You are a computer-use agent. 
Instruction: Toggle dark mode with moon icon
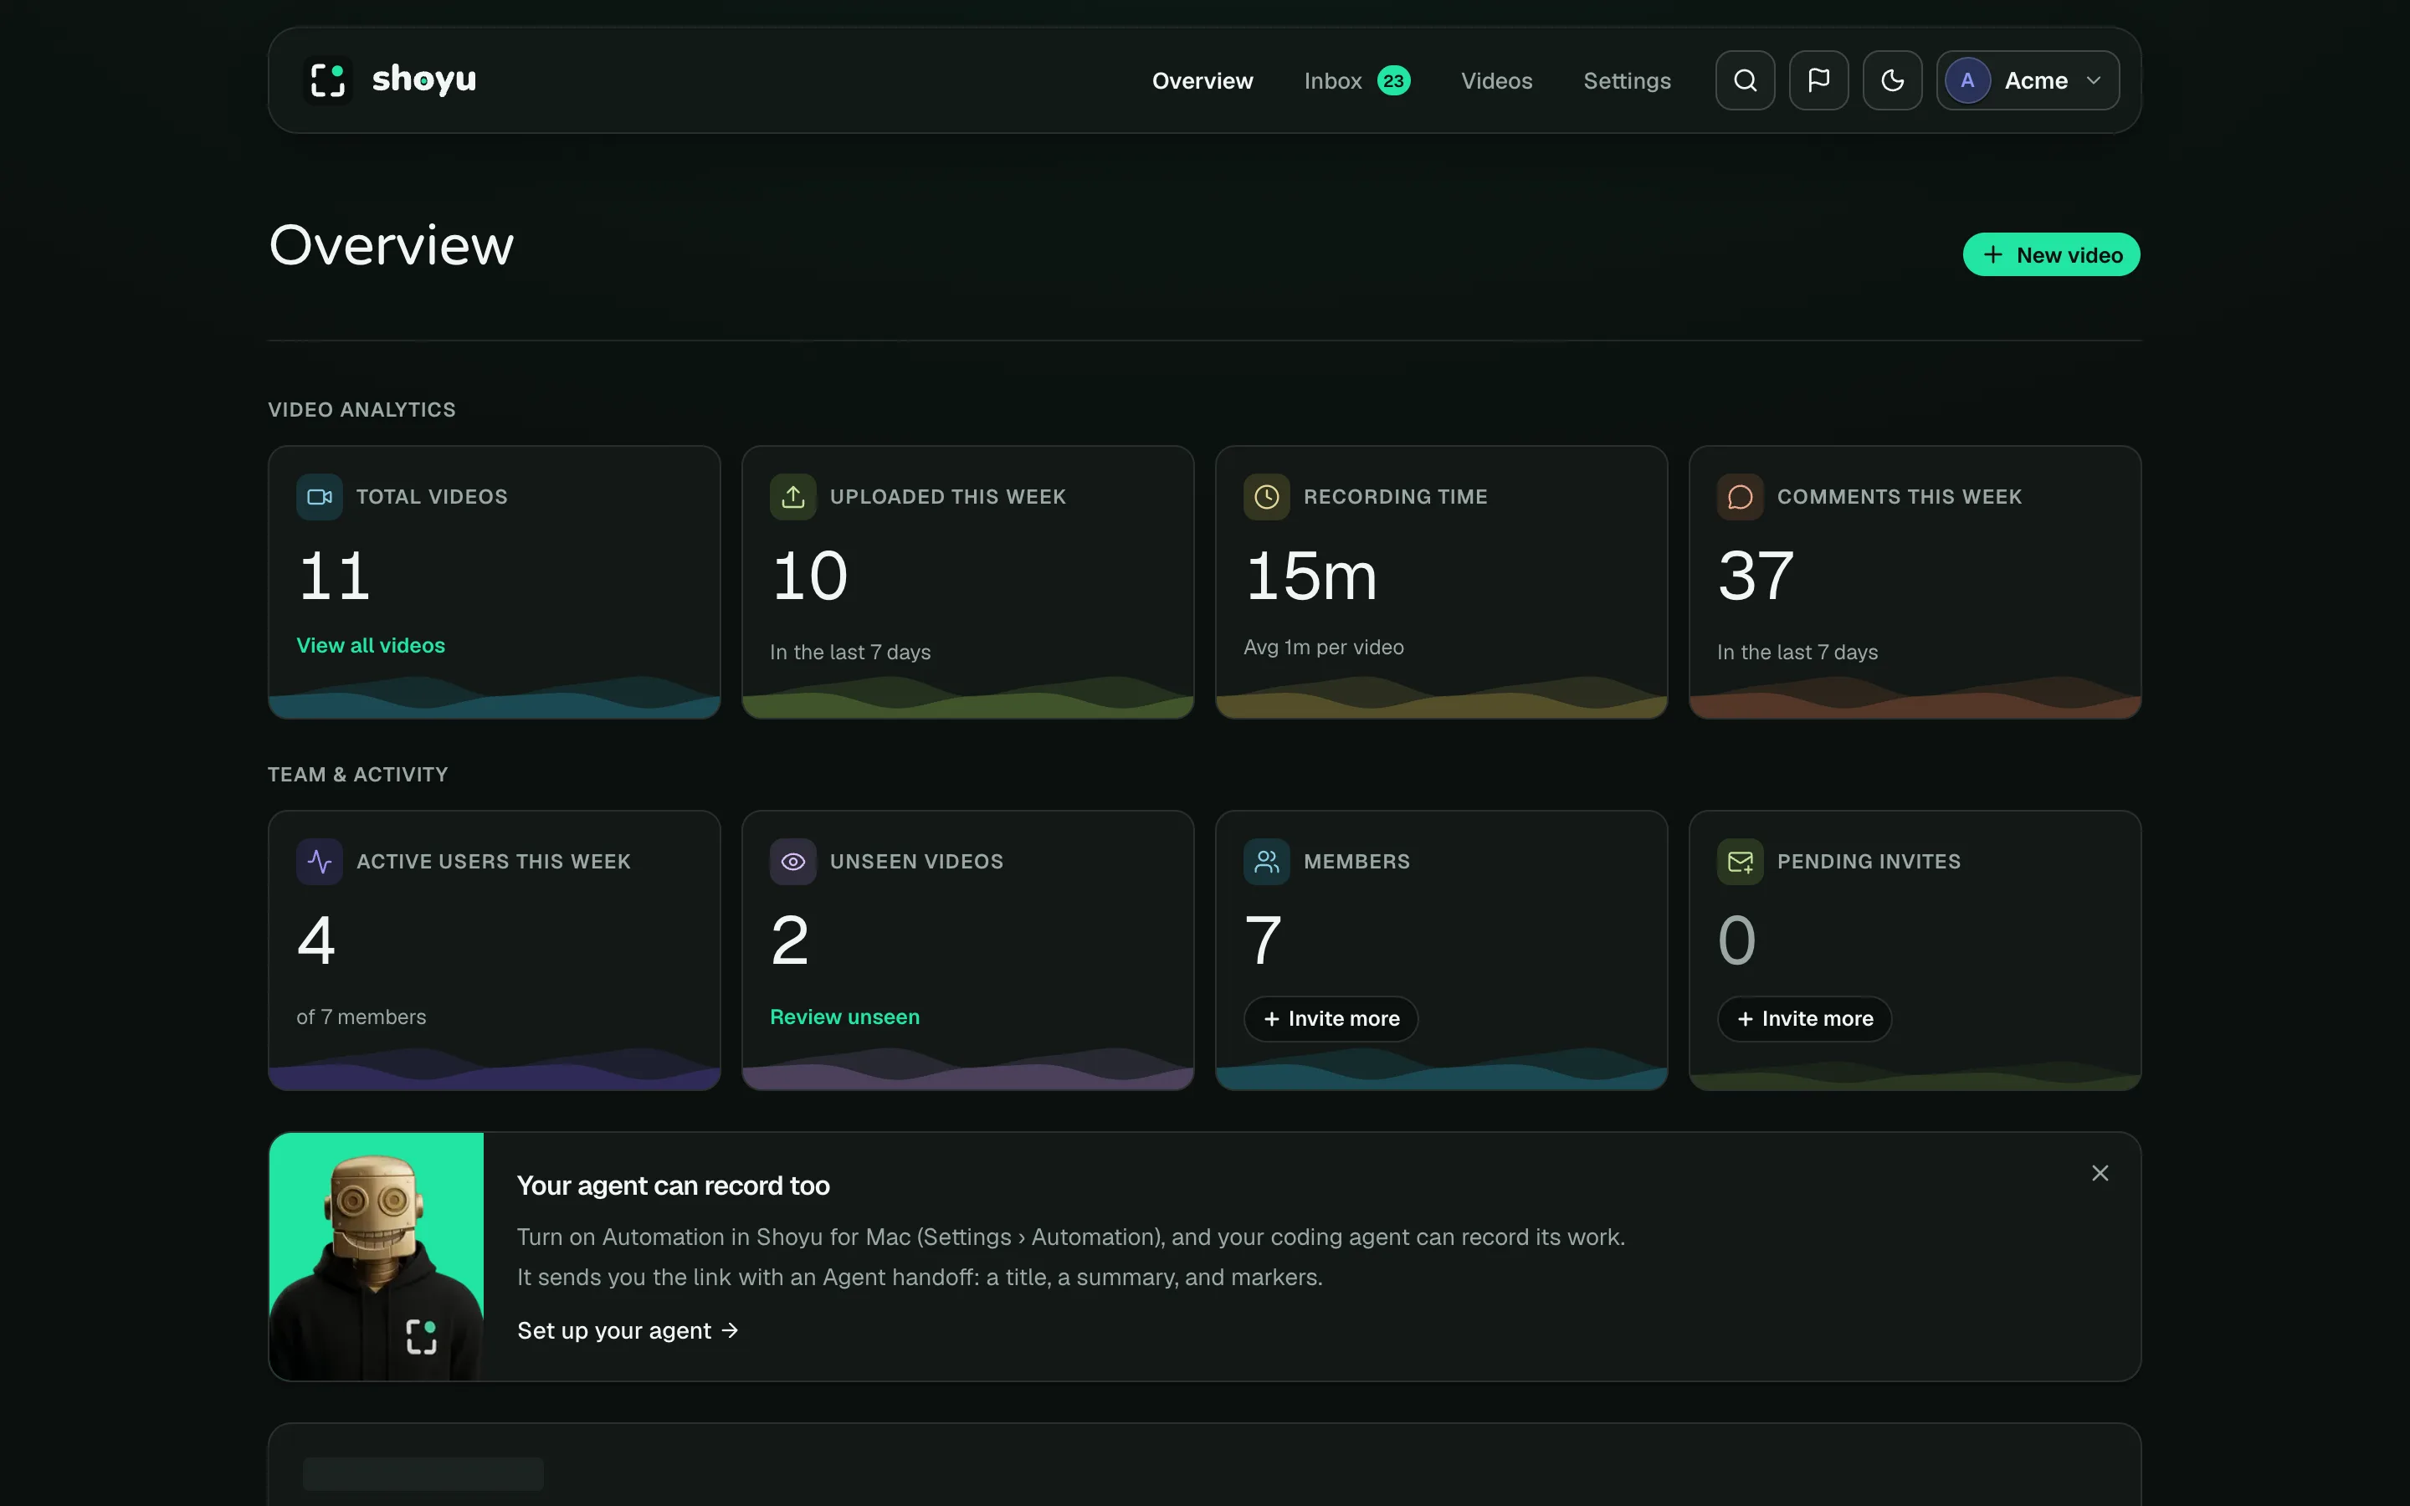(1892, 80)
